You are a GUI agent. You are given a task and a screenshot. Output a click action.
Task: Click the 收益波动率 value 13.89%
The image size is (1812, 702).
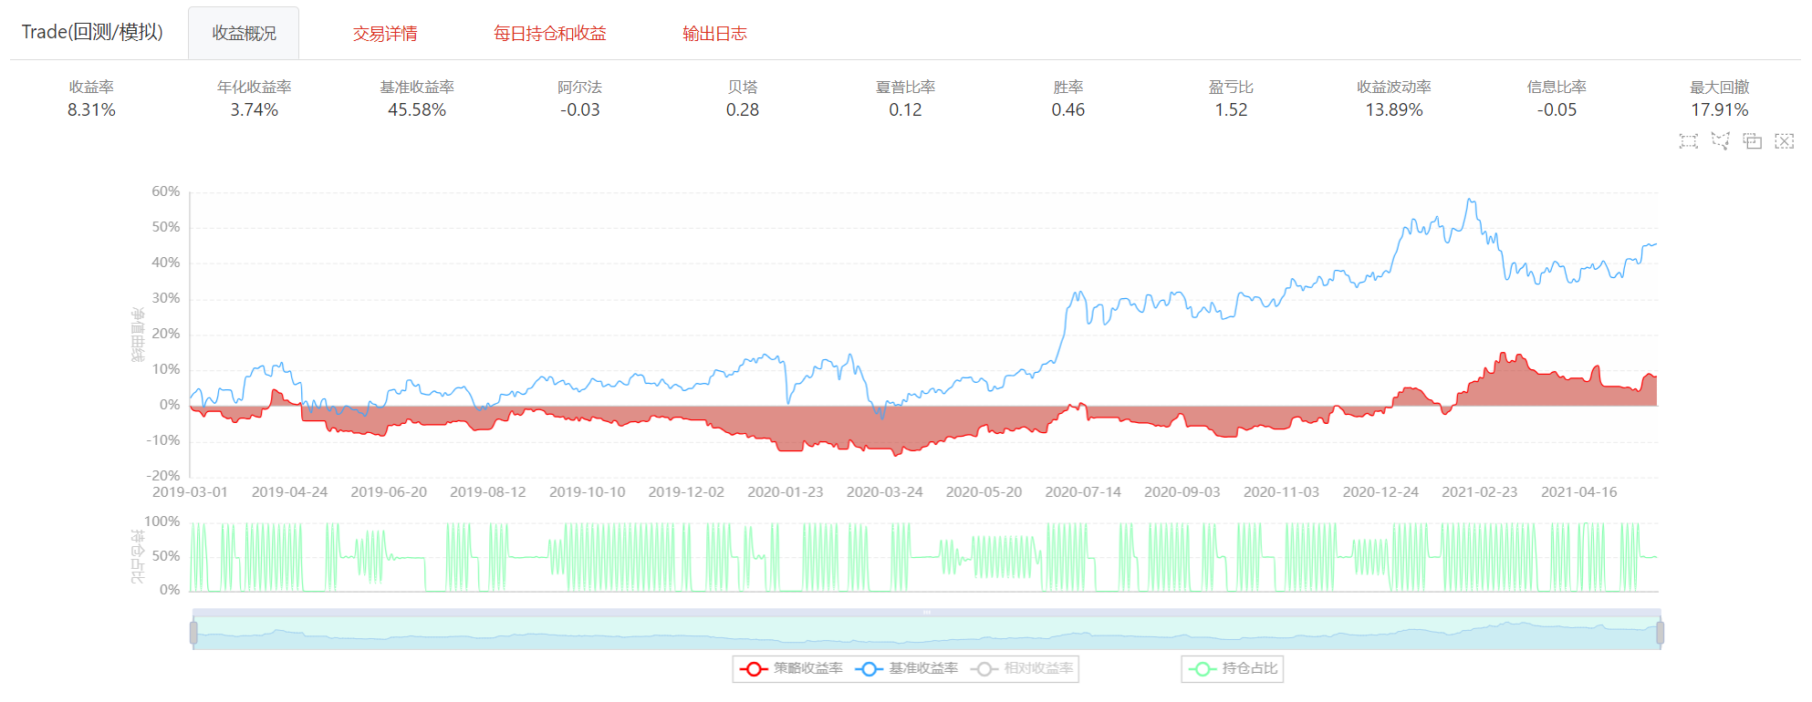click(x=1394, y=110)
